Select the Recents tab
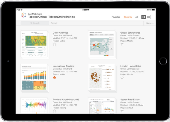The height and width of the screenshot is (122, 170). [128, 17]
